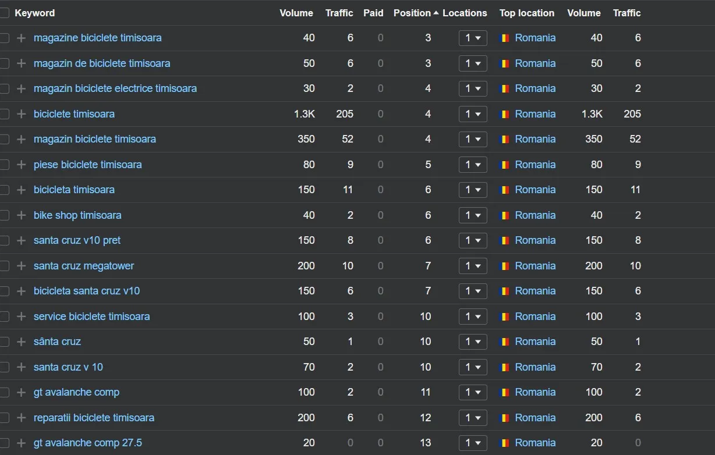Click plus icon beside sânta cruz keyword

[x=22, y=342]
